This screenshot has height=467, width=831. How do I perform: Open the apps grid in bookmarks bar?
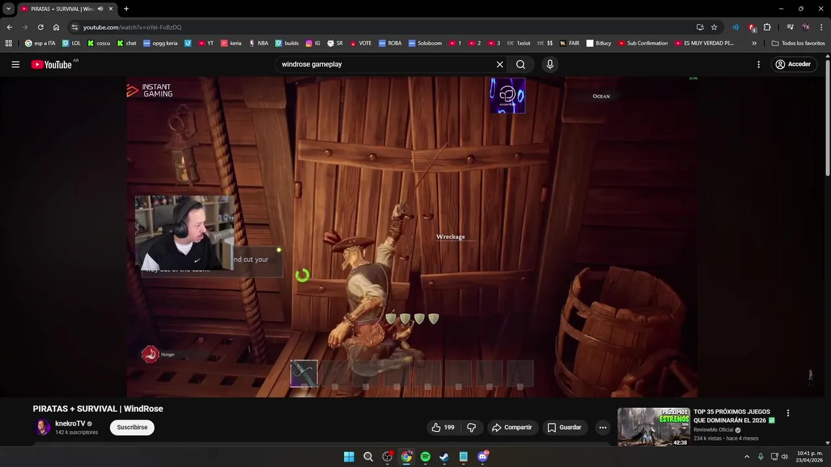tap(8, 43)
